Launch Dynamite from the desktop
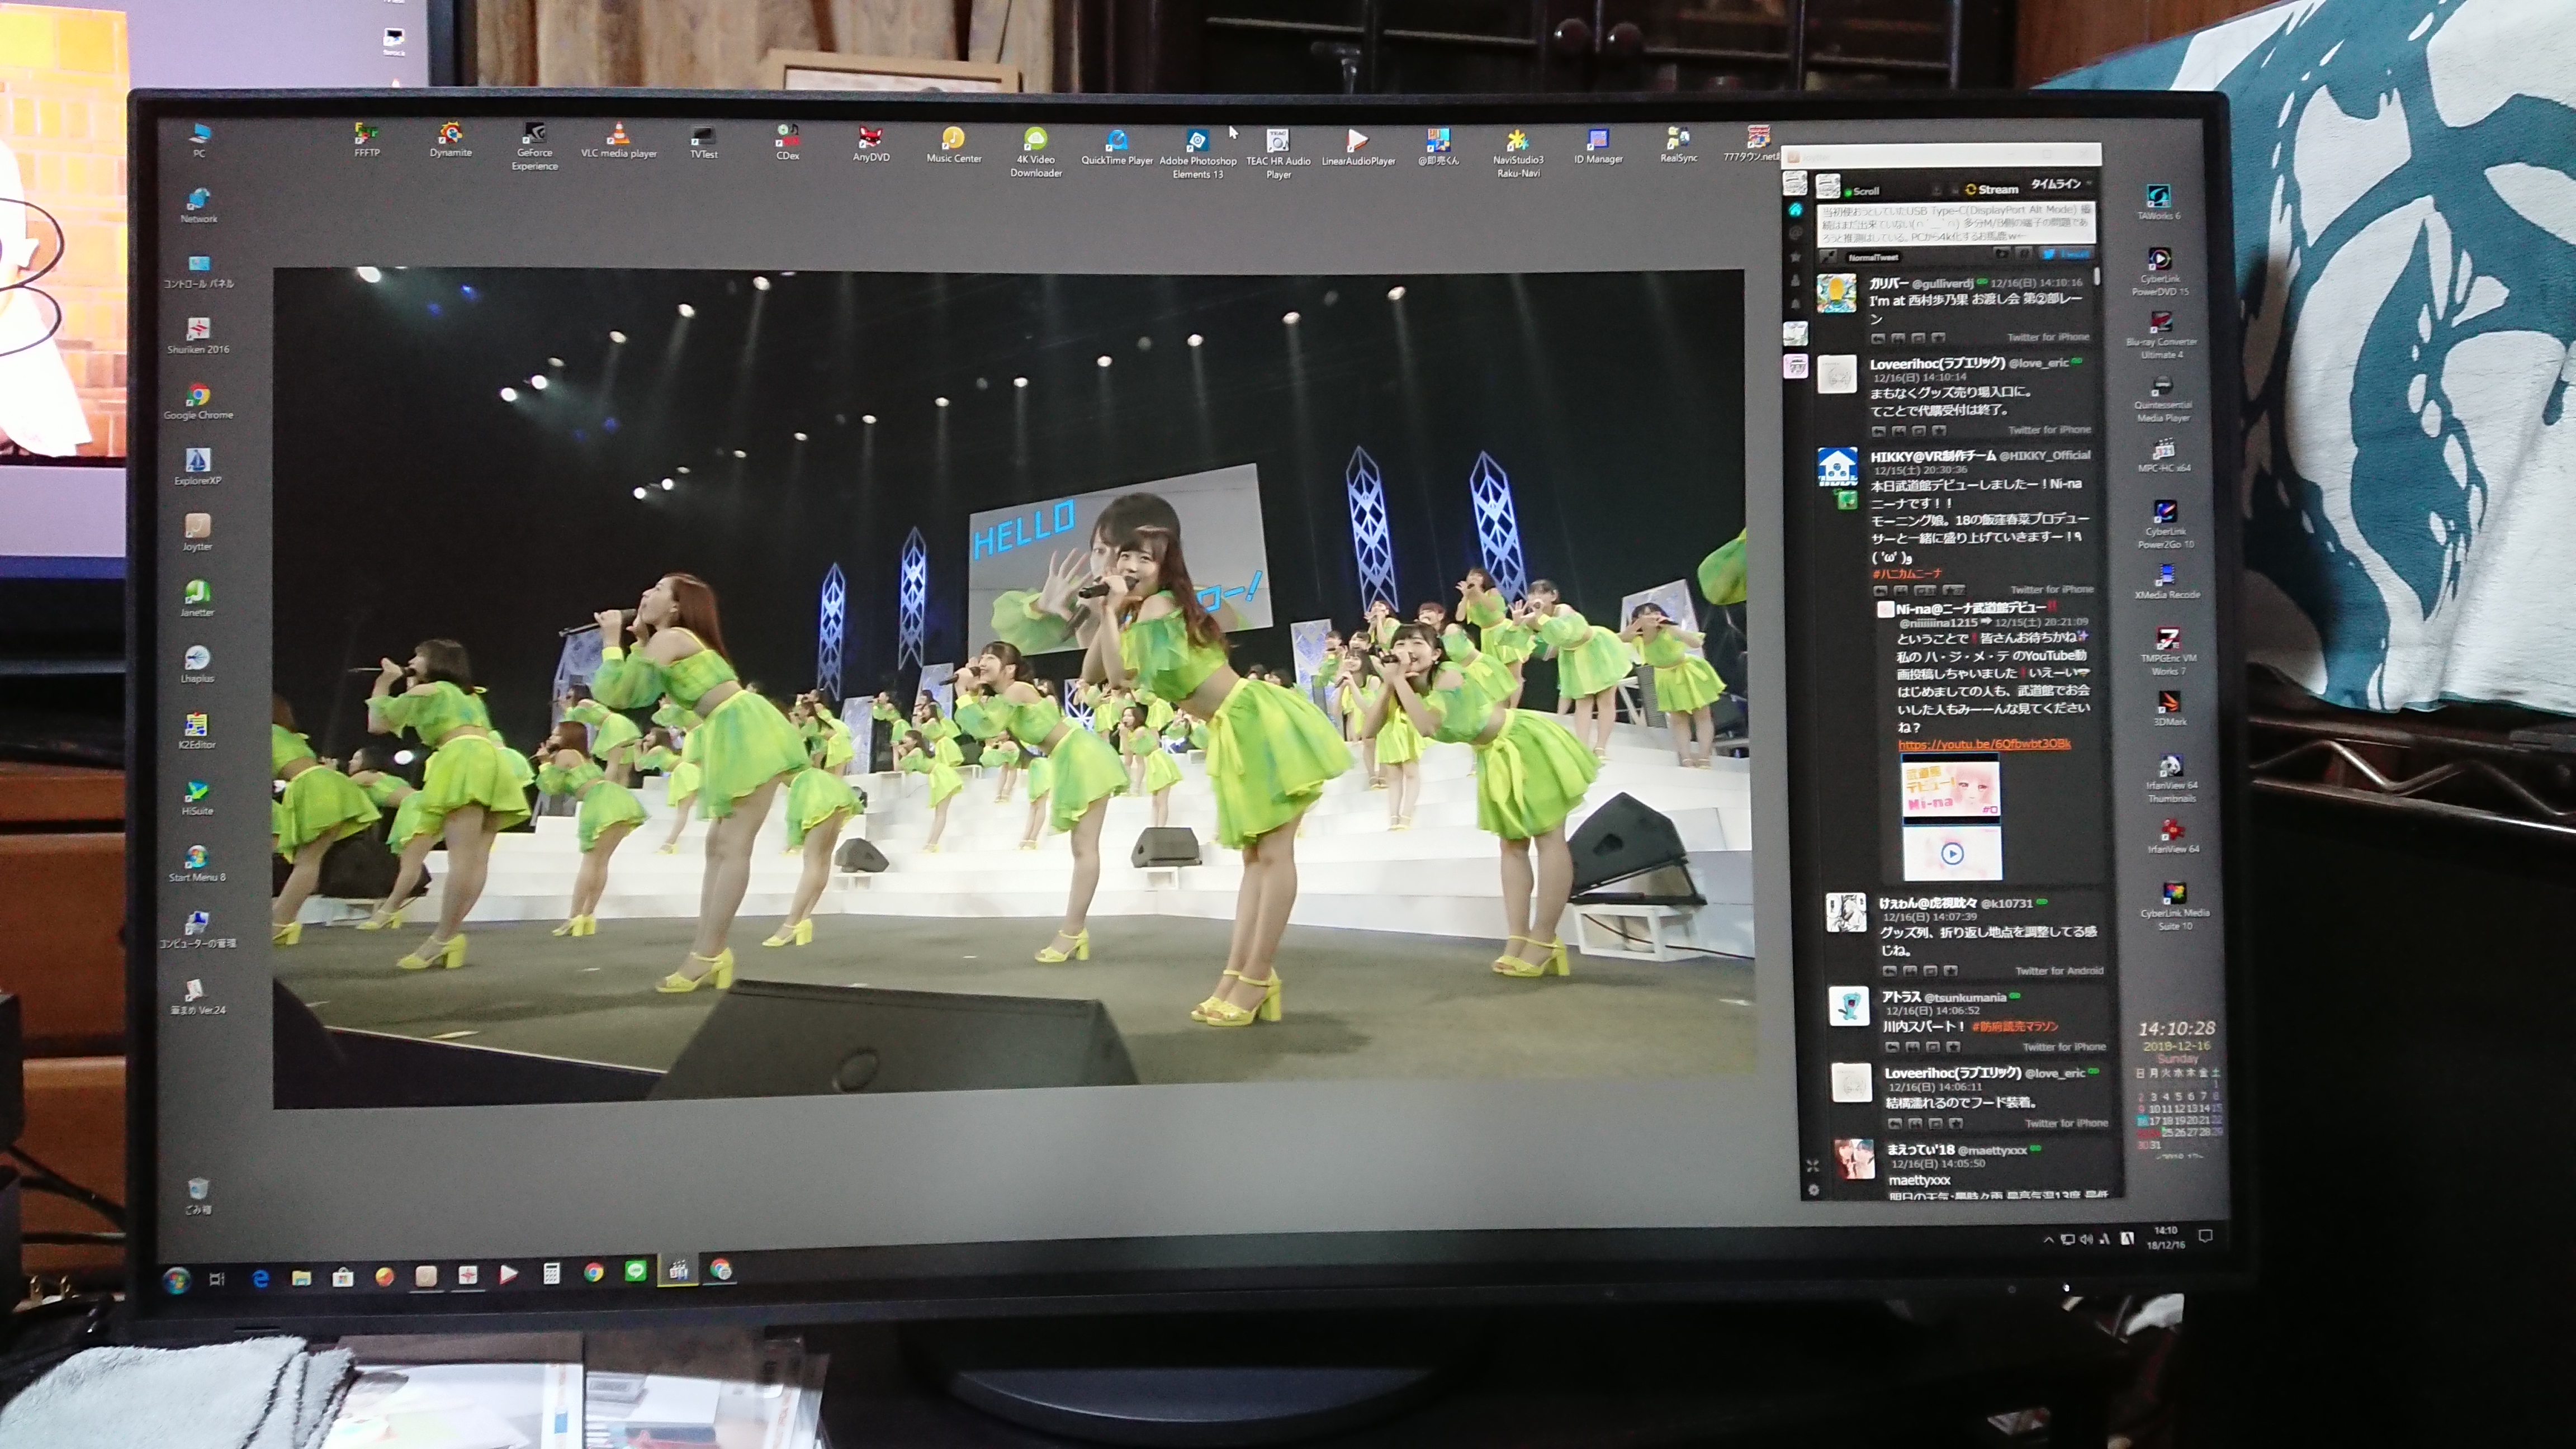 (450, 139)
